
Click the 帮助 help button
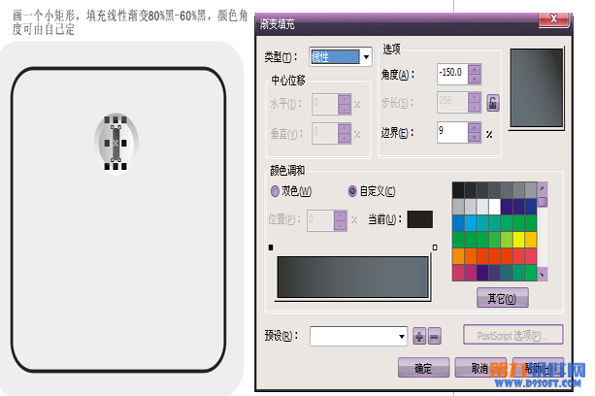click(x=538, y=368)
